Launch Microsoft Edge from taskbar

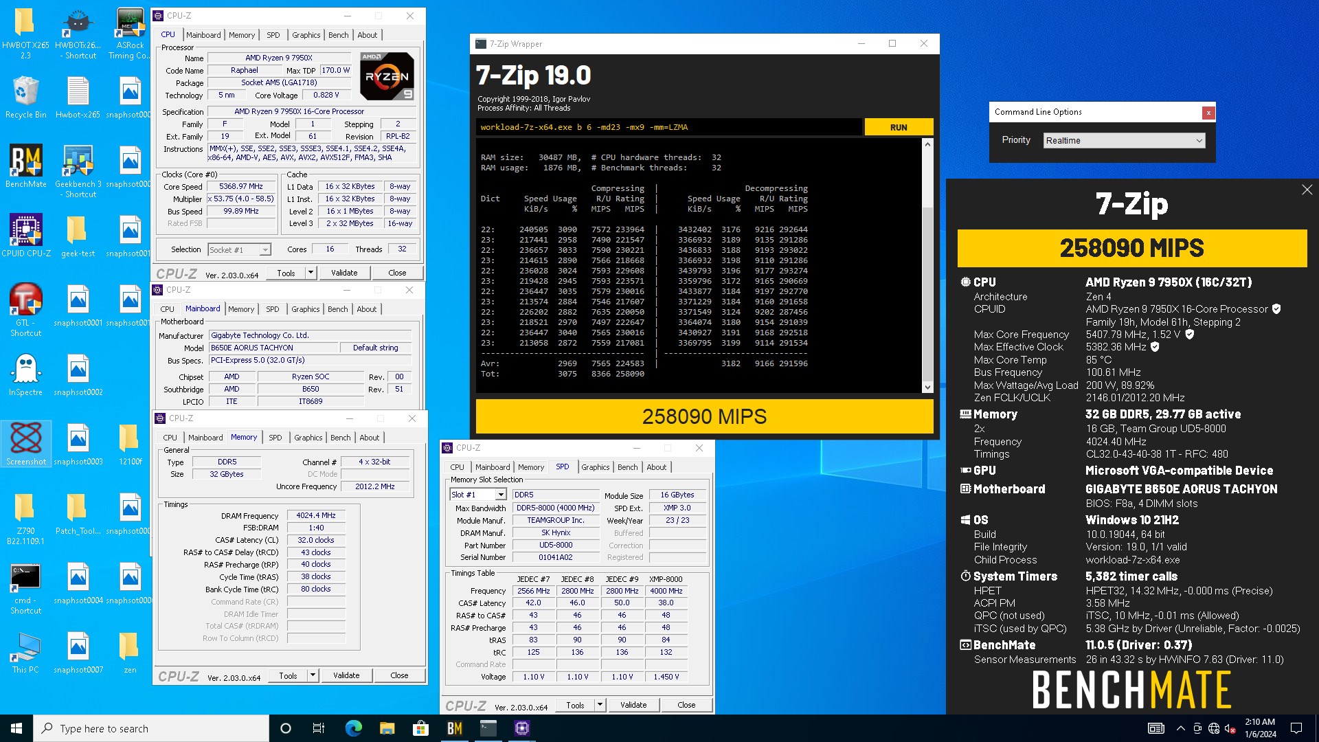pos(353,728)
